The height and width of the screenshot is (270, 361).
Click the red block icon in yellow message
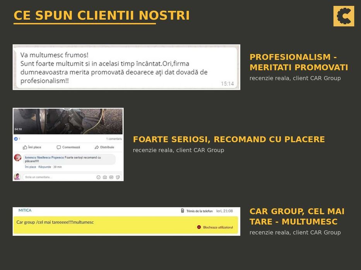pyautogui.click(x=199, y=227)
